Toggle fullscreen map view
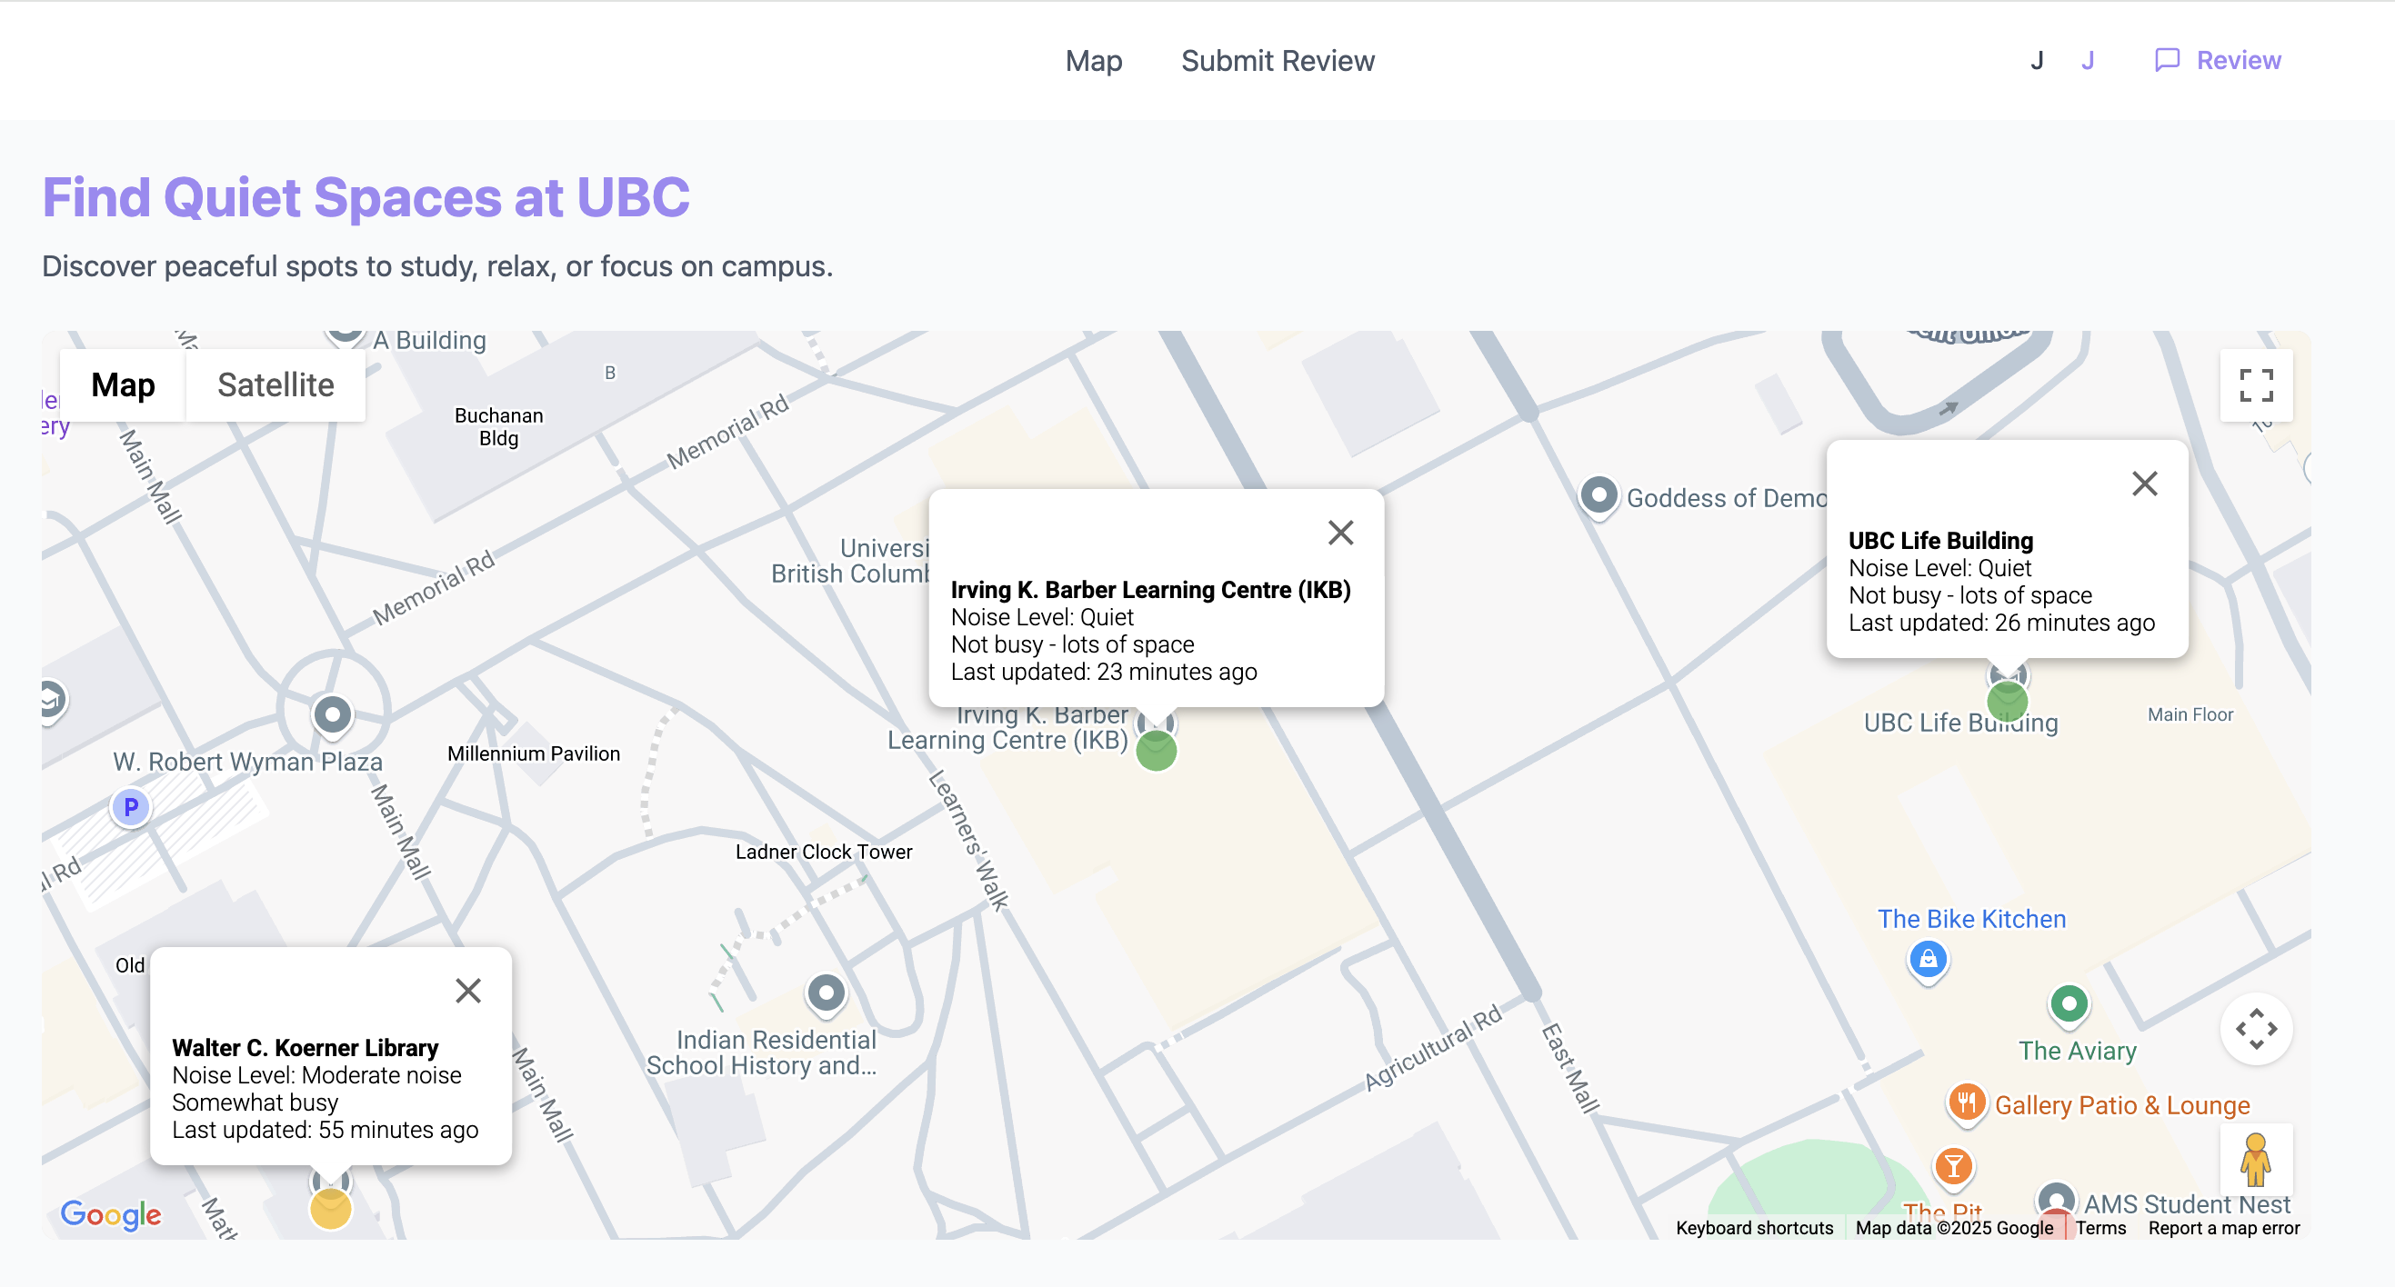This screenshot has height=1287, width=2395. pyautogui.click(x=2256, y=384)
